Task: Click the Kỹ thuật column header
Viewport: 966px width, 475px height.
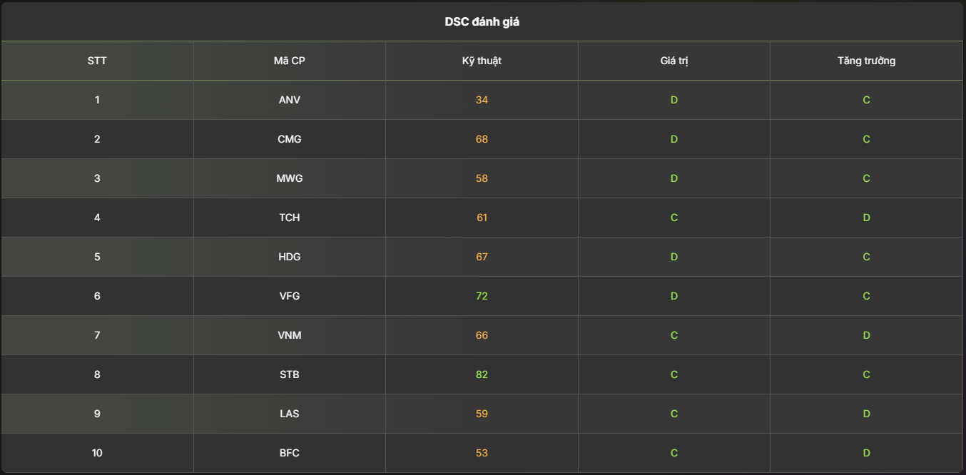Action: click(482, 61)
